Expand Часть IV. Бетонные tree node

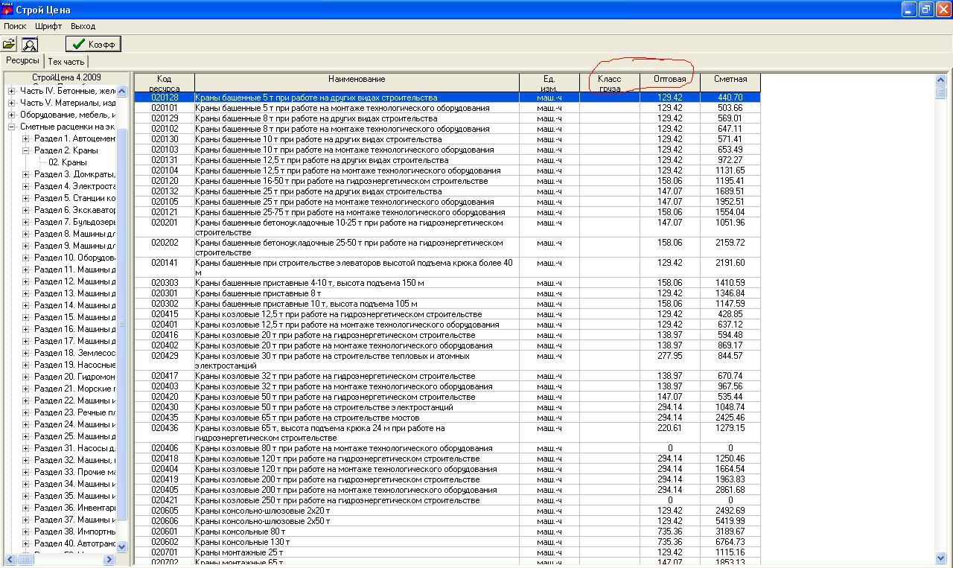coord(11,91)
